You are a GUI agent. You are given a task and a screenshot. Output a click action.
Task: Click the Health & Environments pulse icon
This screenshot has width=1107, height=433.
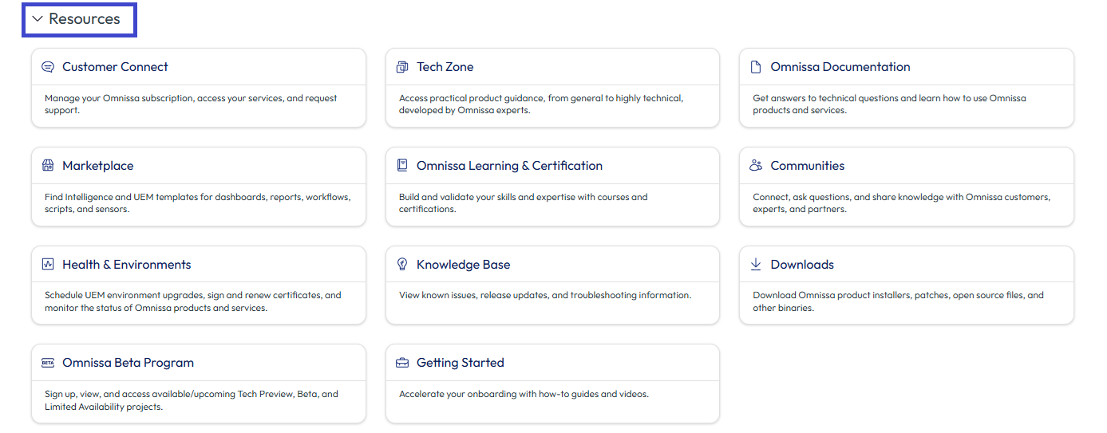pyautogui.click(x=48, y=264)
